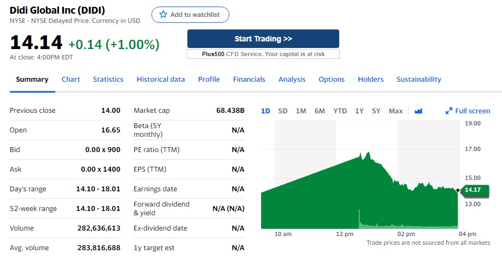
Task: Open the Options tab
Action: (332, 79)
